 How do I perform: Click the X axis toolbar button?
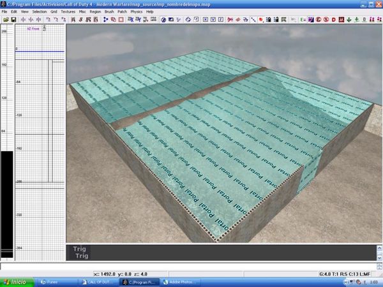coord(206,20)
